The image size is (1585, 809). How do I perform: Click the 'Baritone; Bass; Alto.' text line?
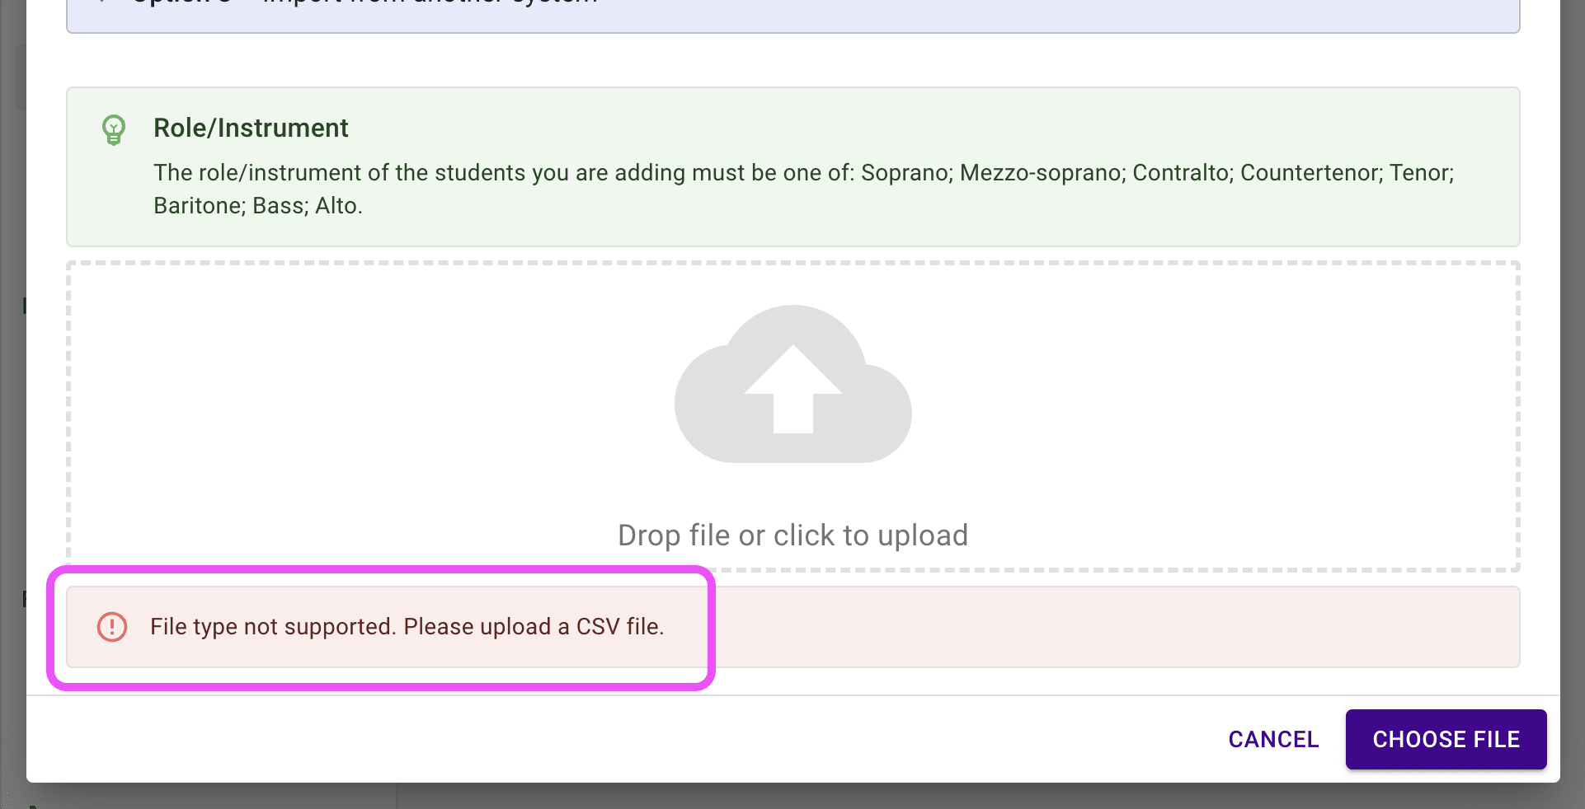pos(257,206)
